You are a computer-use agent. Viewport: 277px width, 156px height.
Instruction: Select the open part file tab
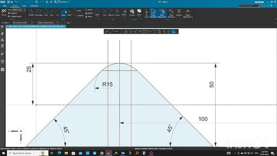(x=36, y=26)
